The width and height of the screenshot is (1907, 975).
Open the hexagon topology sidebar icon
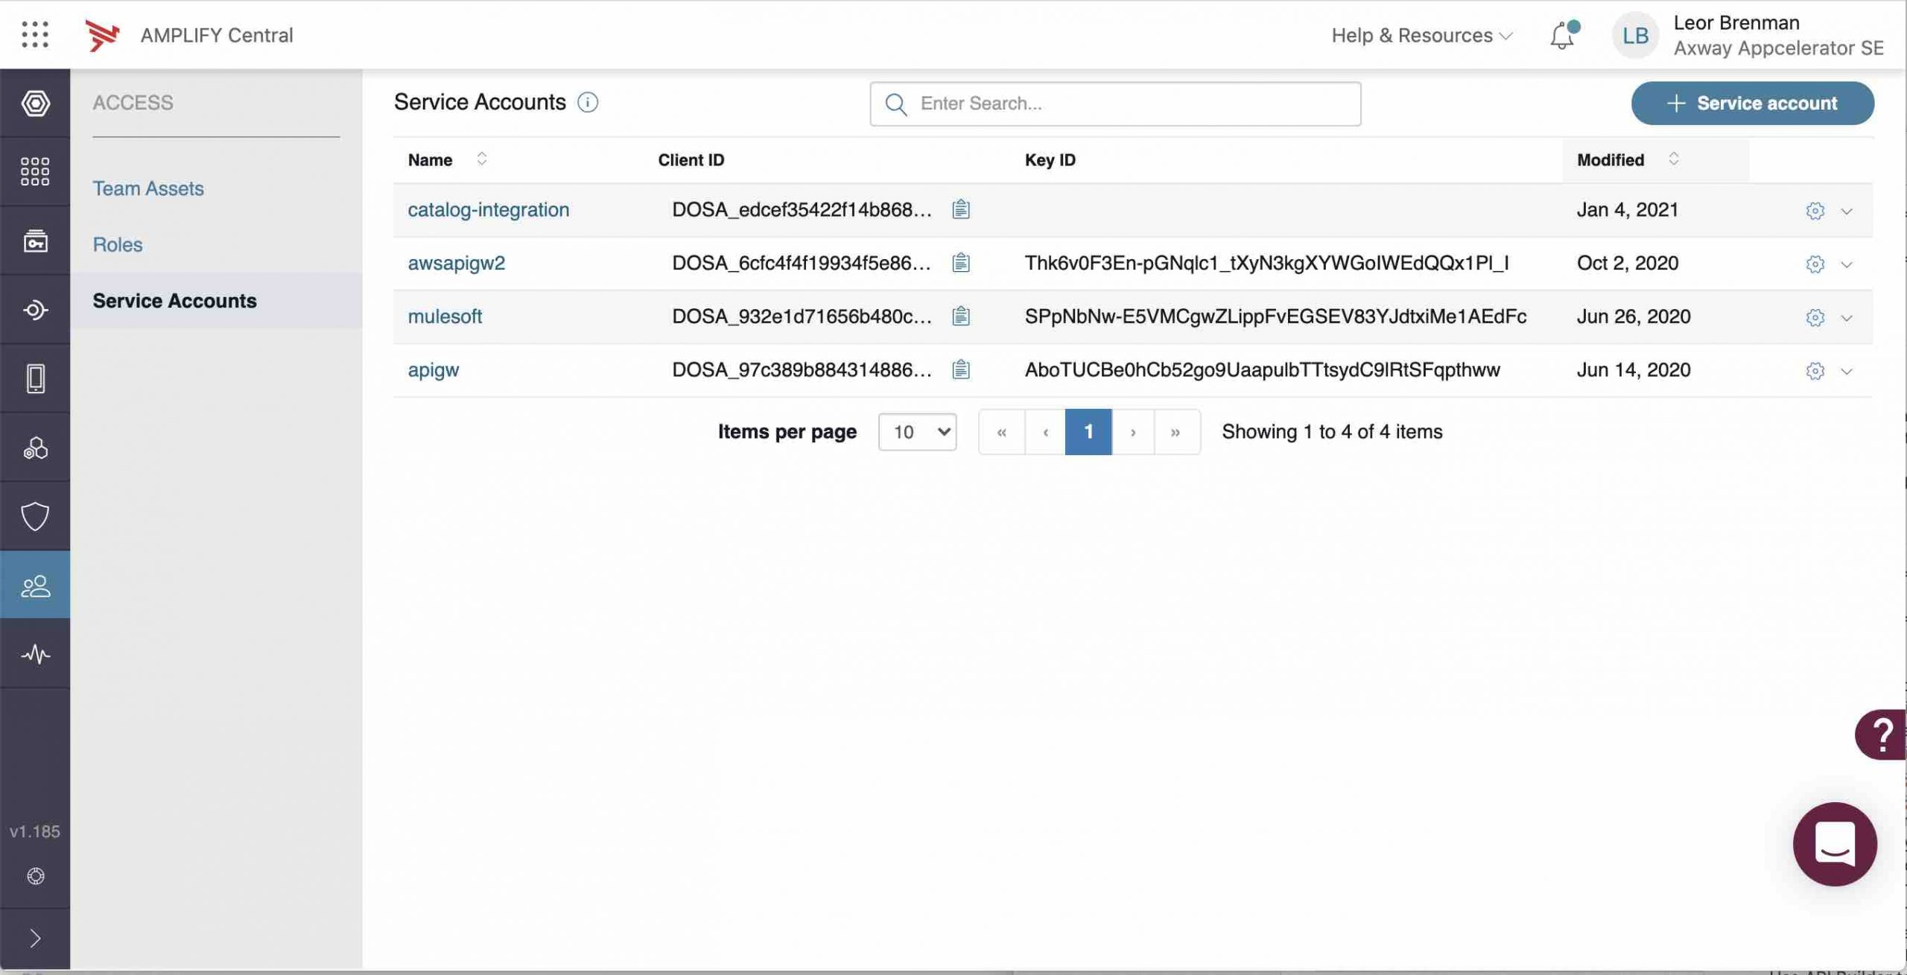(x=35, y=103)
